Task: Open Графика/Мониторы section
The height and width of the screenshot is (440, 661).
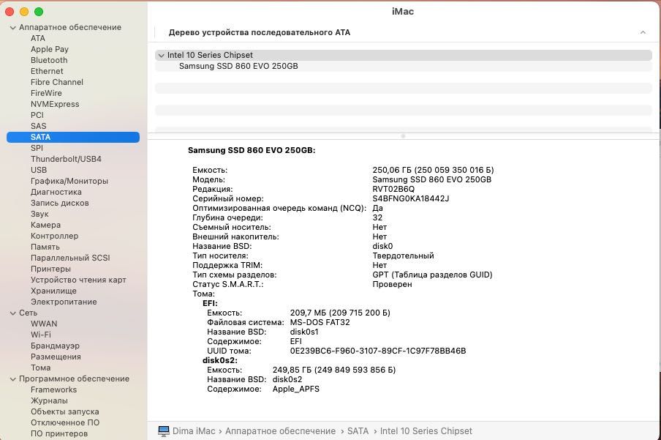Action: 69,181
